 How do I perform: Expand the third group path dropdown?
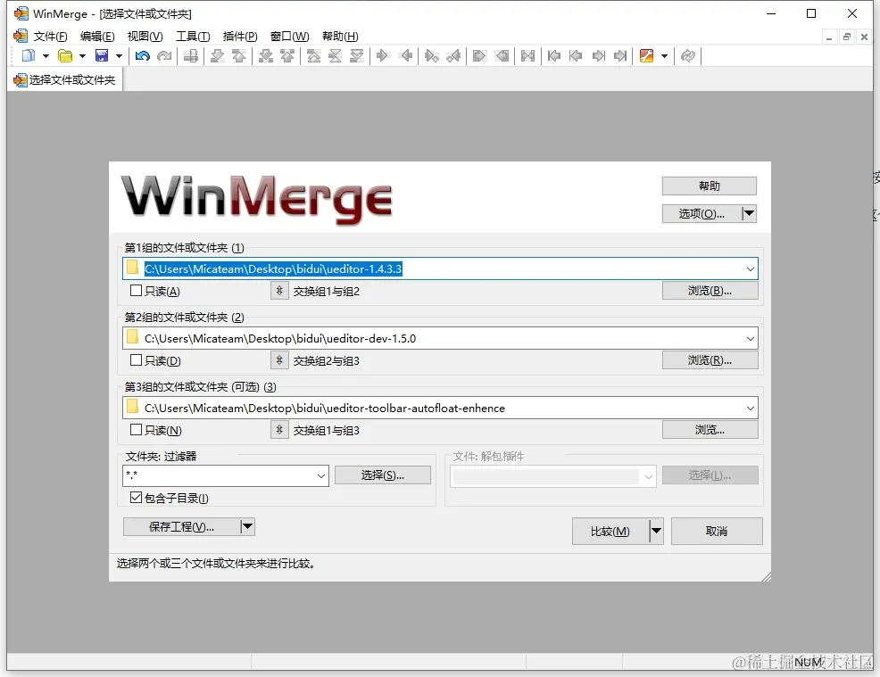pyautogui.click(x=750, y=409)
